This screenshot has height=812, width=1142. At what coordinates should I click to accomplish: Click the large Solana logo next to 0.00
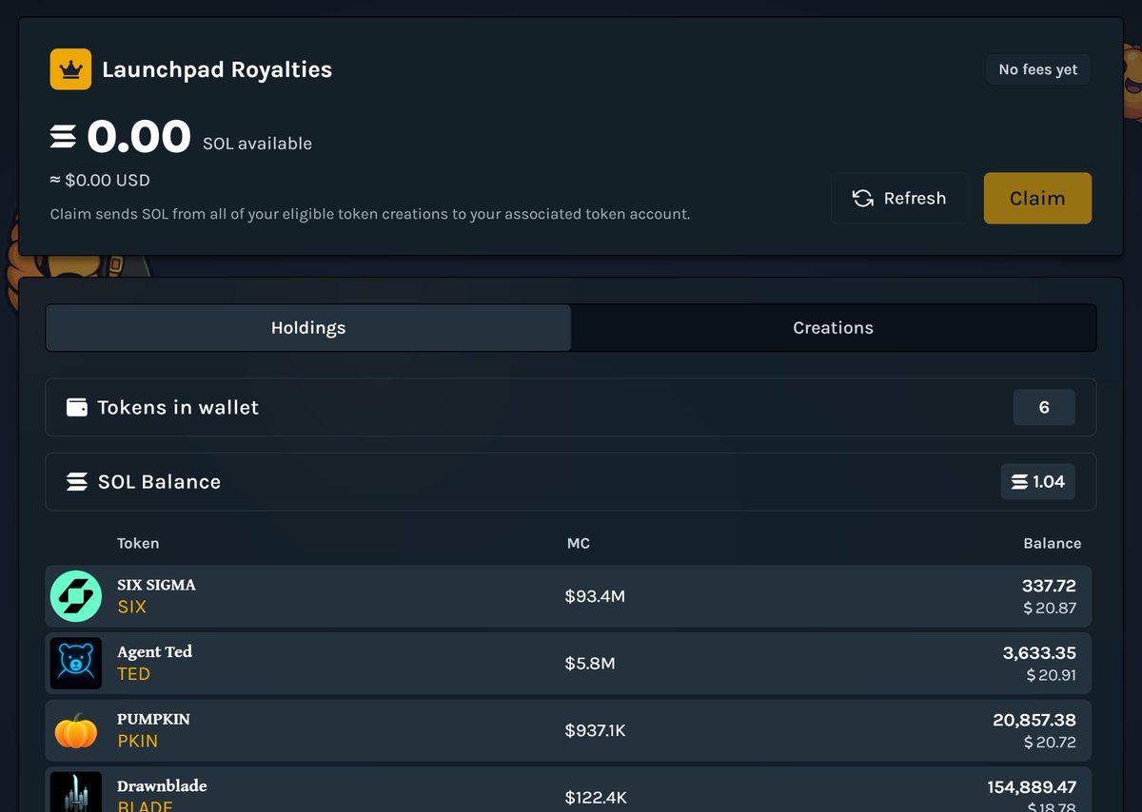64,137
